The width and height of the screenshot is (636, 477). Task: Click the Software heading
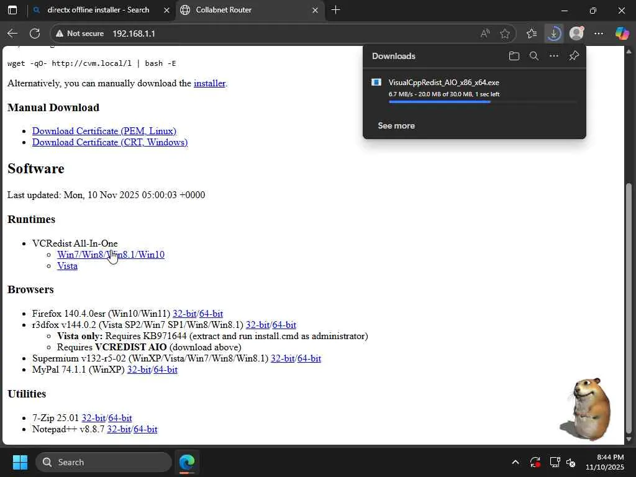coord(35,169)
